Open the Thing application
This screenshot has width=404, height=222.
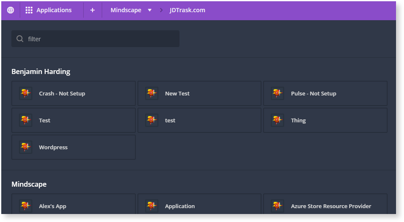pos(325,120)
